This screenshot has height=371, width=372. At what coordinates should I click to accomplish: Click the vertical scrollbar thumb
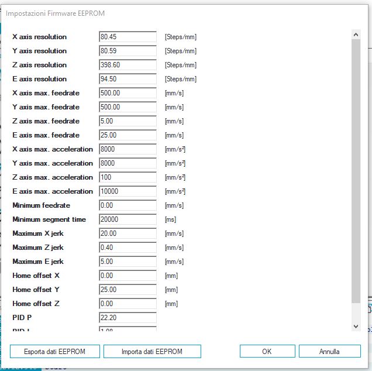[356, 171]
